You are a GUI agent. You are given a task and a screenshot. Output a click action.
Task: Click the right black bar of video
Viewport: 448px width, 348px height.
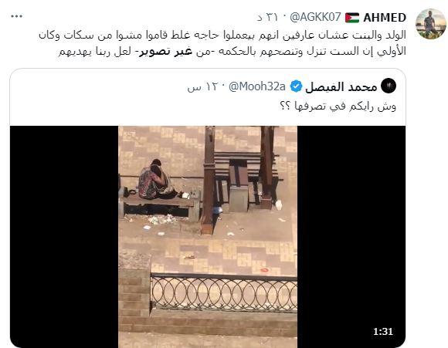[x=351, y=237]
